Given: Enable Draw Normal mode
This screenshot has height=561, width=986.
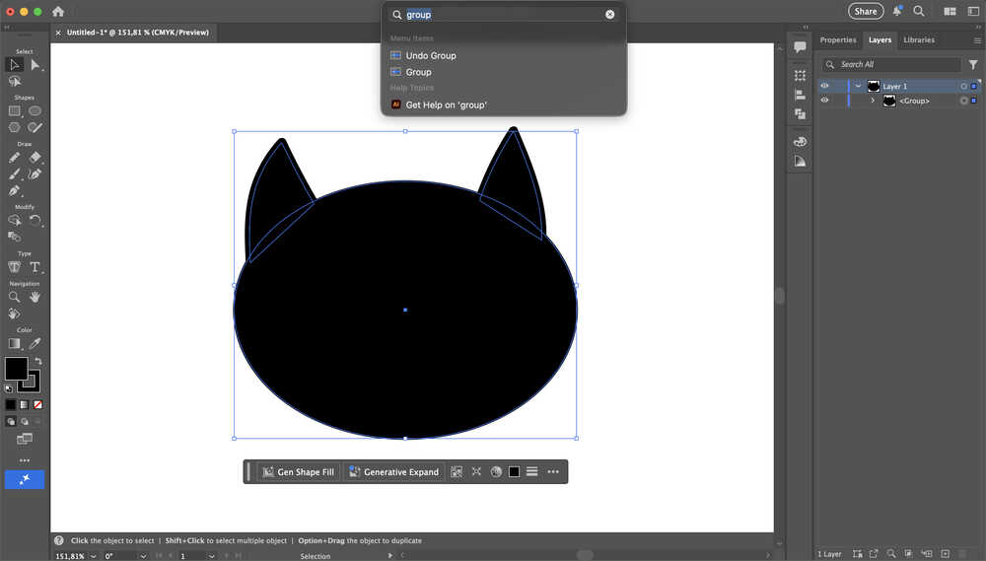Looking at the screenshot, I should tap(11, 422).
